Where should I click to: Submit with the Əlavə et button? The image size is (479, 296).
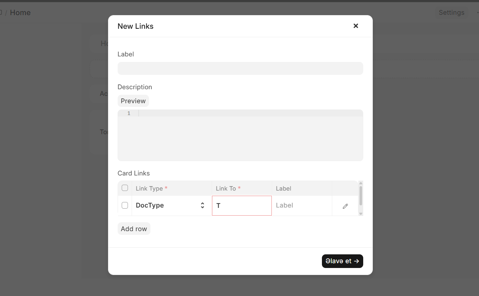pos(342,261)
